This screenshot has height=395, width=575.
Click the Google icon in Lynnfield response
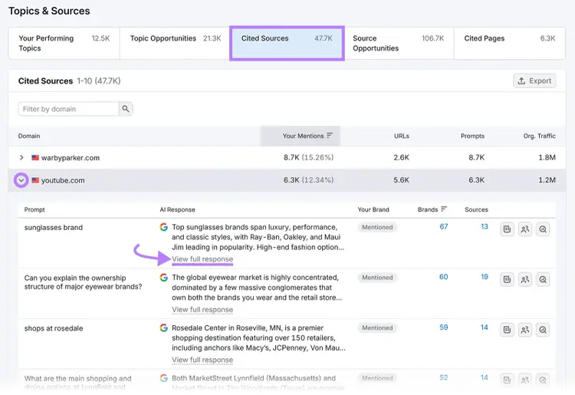tap(163, 378)
